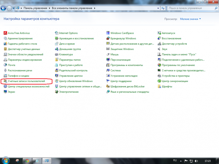Open Язык и региональные стандарты link
This screenshot has height=164, width=219.
click(130, 92)
